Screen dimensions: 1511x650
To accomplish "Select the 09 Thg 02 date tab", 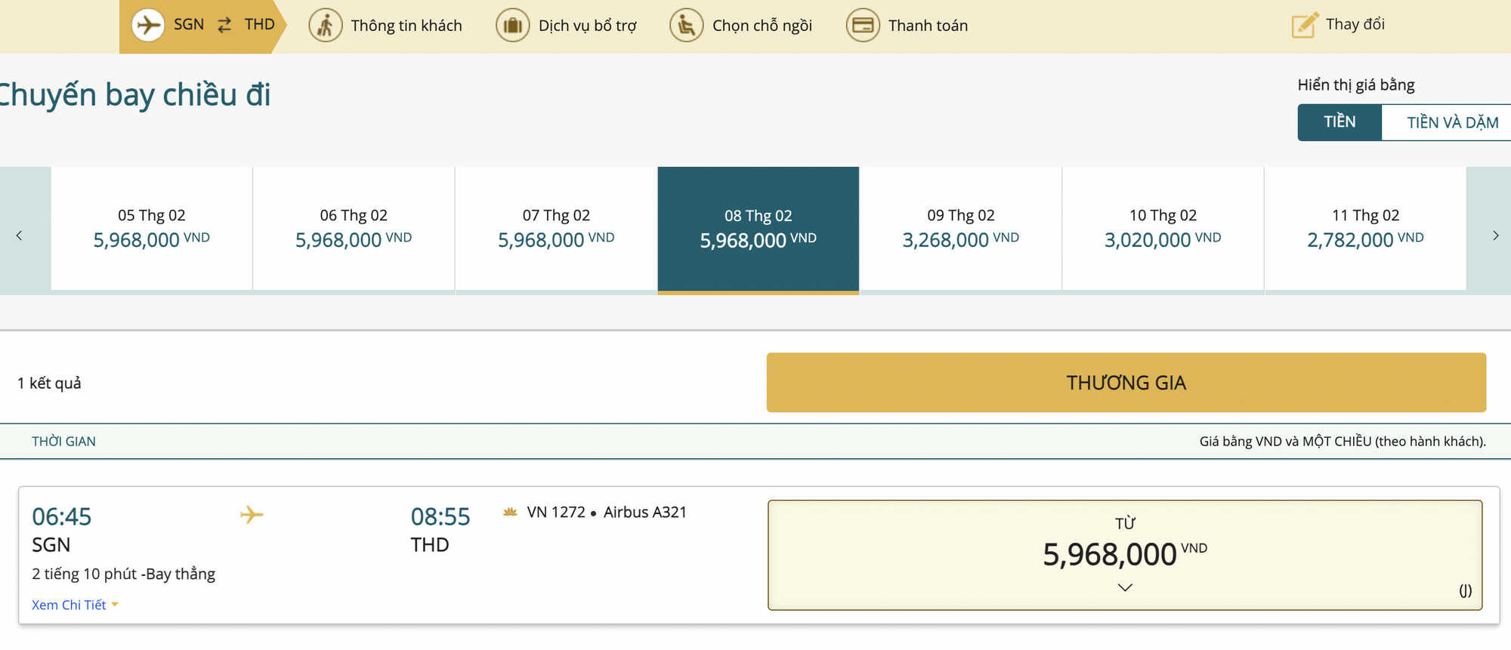I will click(x=961, y=228).
